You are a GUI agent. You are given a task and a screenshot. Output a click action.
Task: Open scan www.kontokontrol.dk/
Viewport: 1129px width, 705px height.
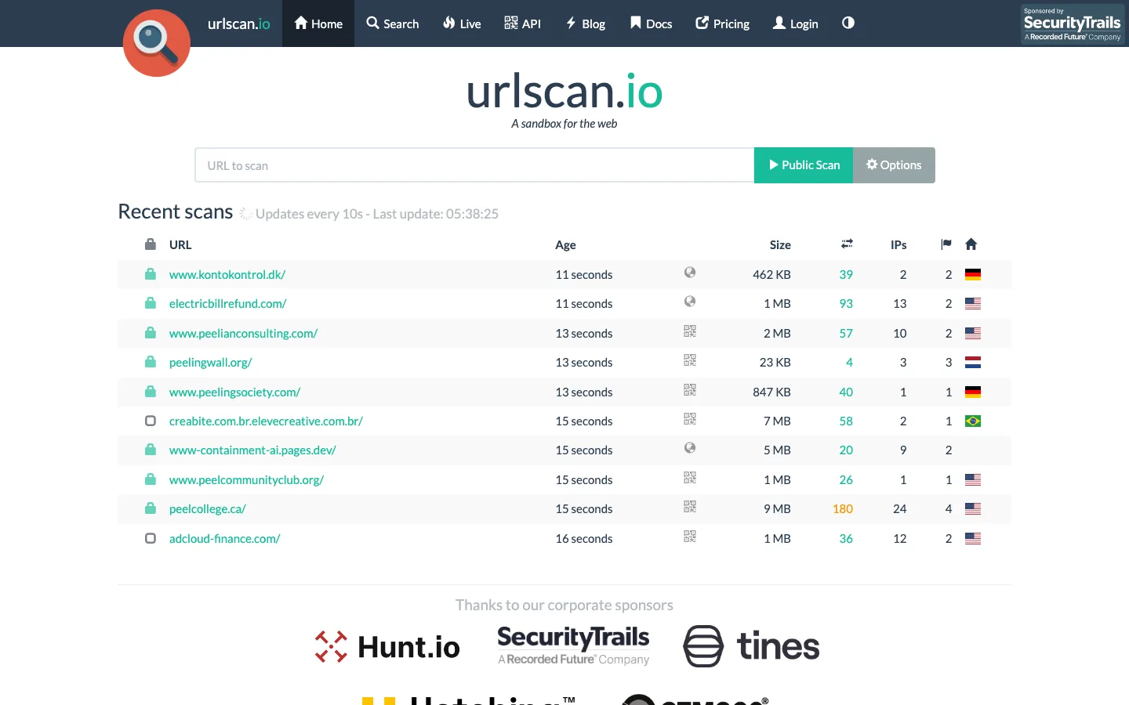(x=227, y=275)
